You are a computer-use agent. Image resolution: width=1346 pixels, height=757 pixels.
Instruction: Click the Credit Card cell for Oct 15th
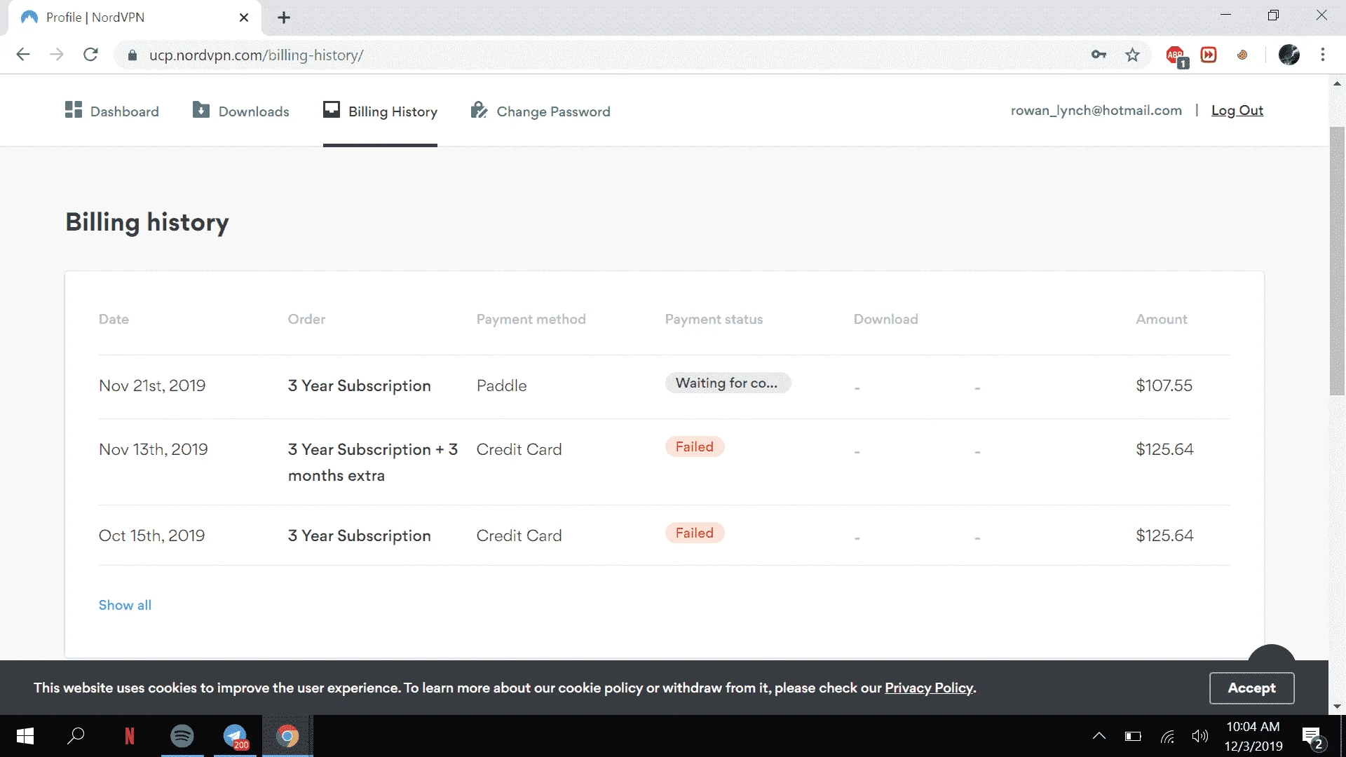[x=519, y=536]
